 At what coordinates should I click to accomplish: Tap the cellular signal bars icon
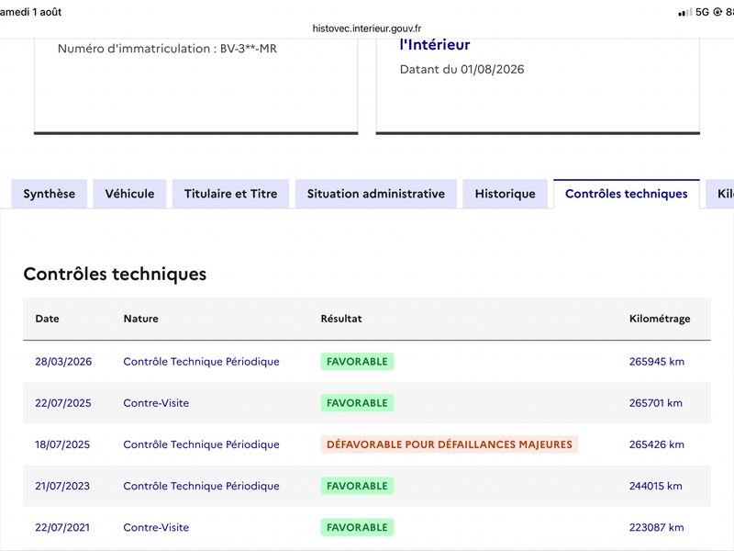[x=684, y=12]
